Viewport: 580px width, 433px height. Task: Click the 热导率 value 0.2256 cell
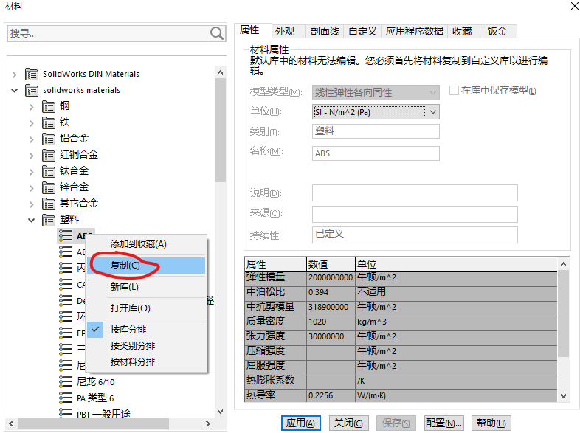click(331, 395)
